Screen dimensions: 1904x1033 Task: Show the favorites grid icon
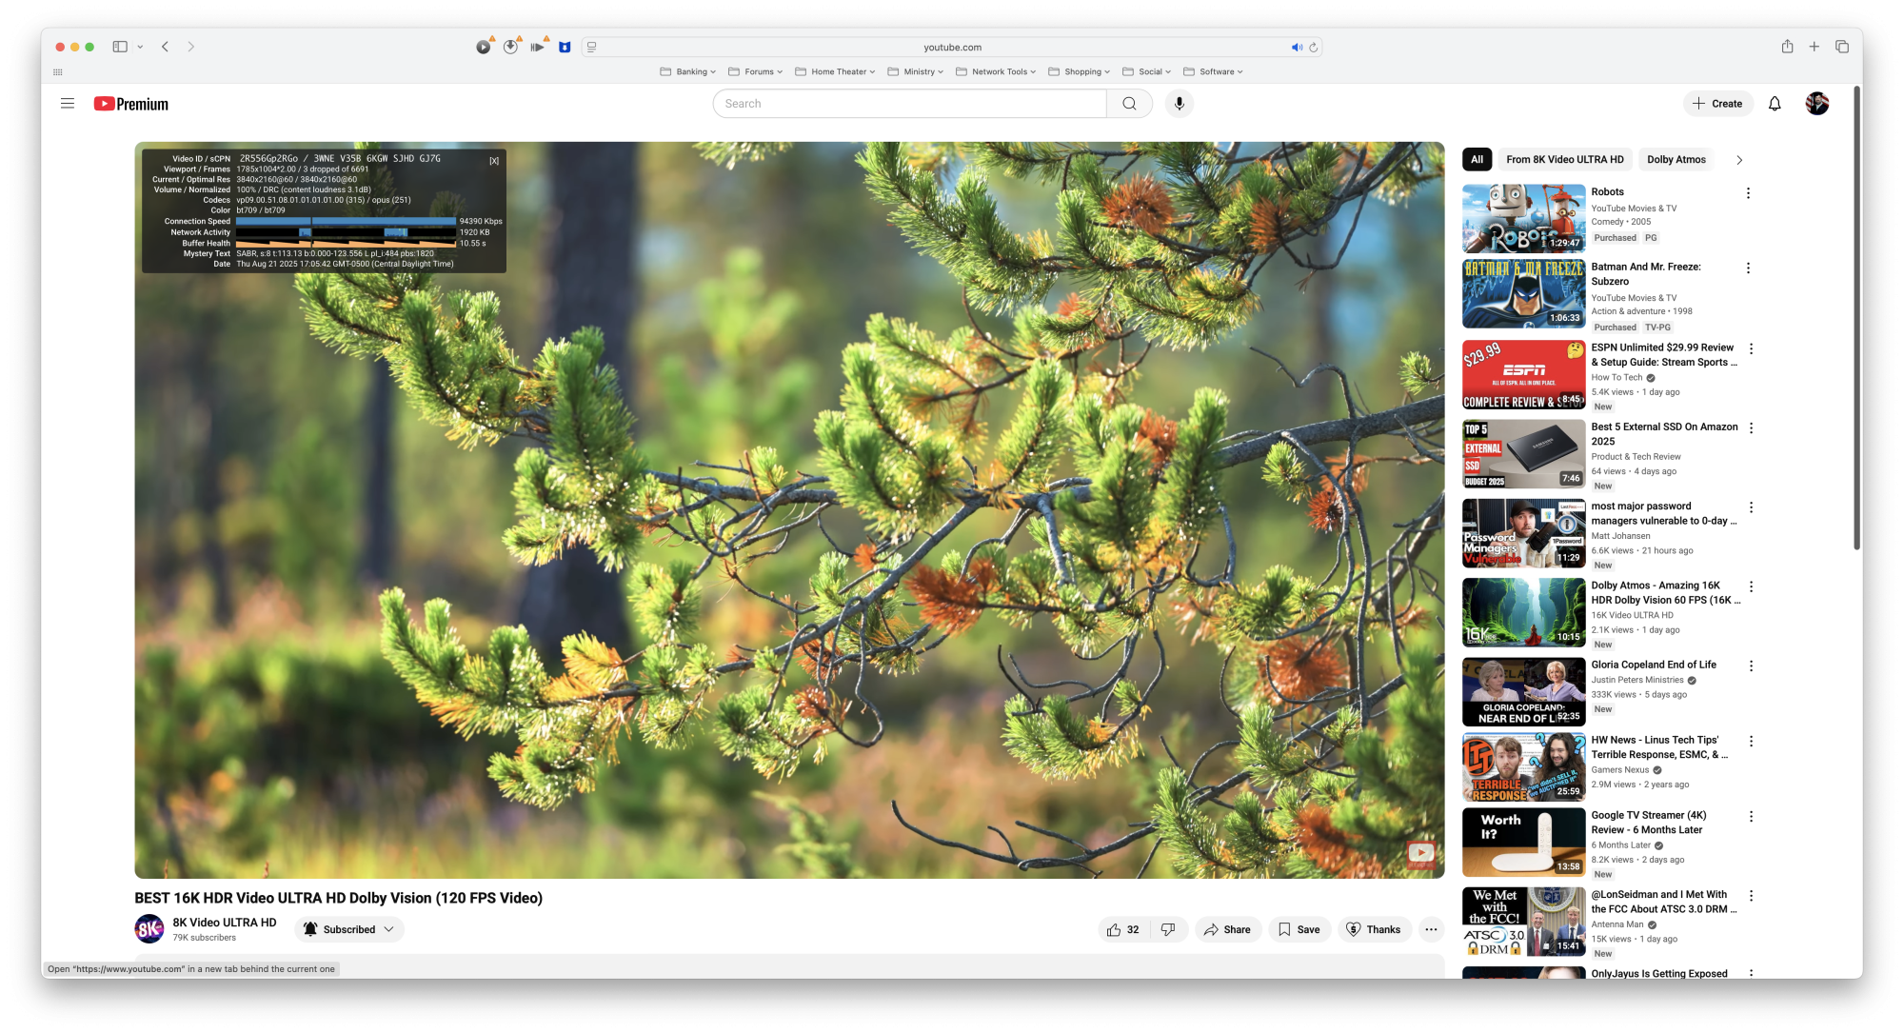(x=58, y=72)
